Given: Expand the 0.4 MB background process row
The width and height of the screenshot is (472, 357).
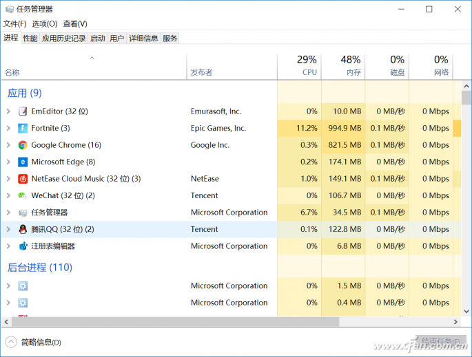Looking at the screenshot, I should tap(8, 303).
